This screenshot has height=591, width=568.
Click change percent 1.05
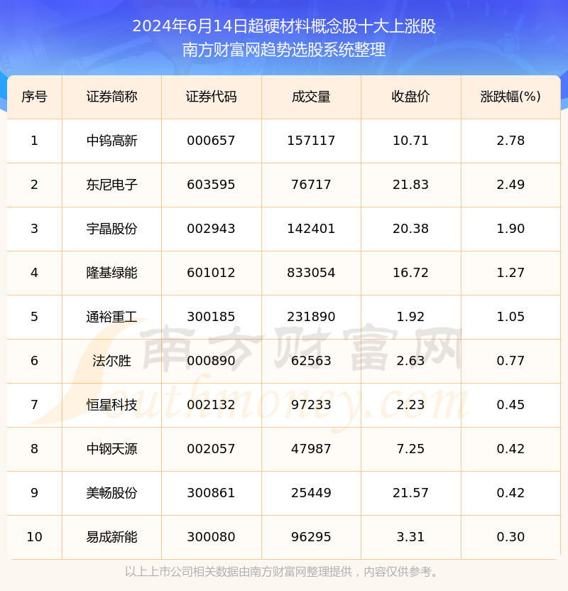[x=510, y=317]
